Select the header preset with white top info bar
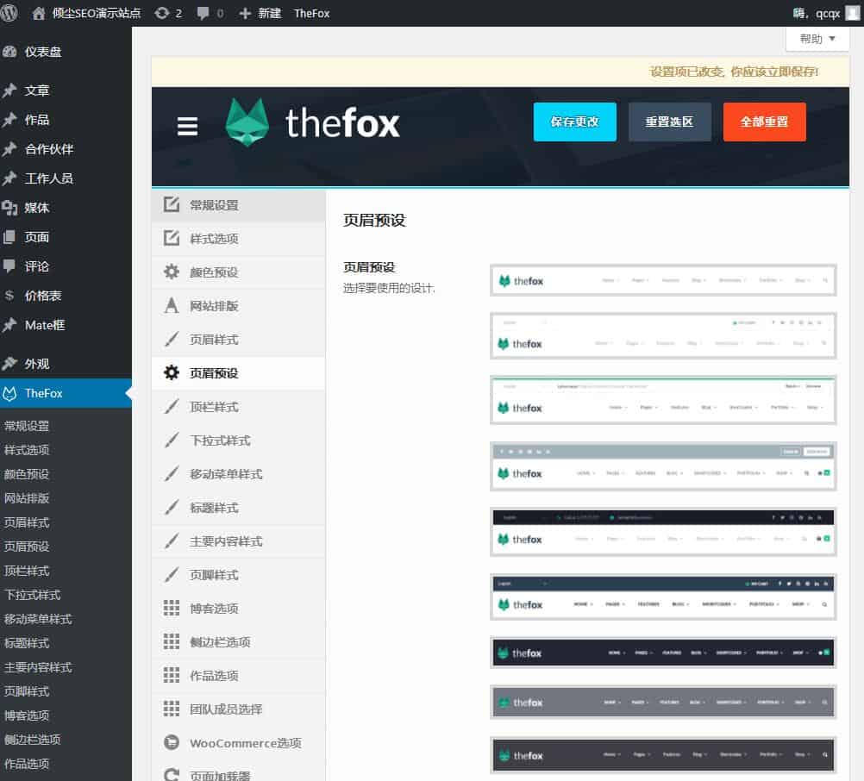 pyautogui.click(x=663, y=336)
